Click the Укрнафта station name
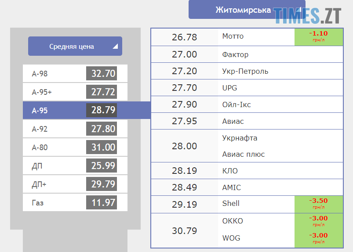Image resolution: width=353 pixels, height=252 pixels. click(x=240, y=138)
